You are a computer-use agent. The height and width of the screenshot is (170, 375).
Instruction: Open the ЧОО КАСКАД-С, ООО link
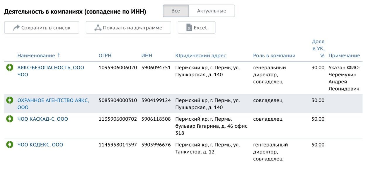[x=42, y=119]
